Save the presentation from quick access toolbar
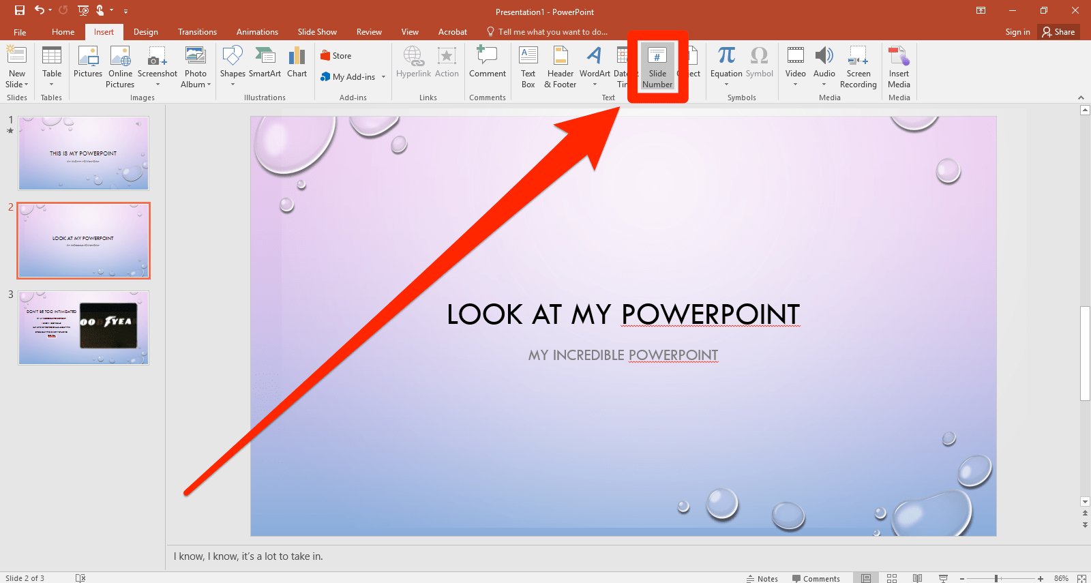 (20, 10)
